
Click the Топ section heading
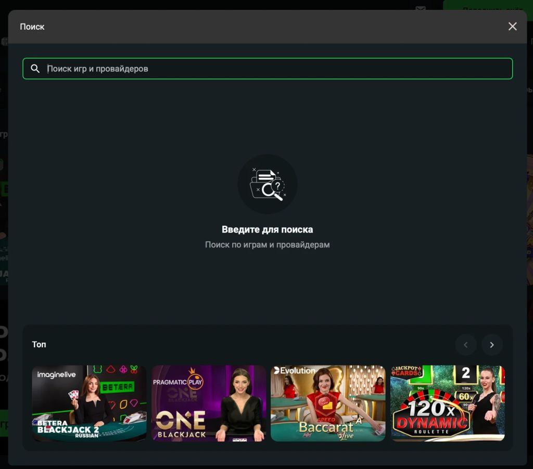pyautogui.click(x=39, y=344)
